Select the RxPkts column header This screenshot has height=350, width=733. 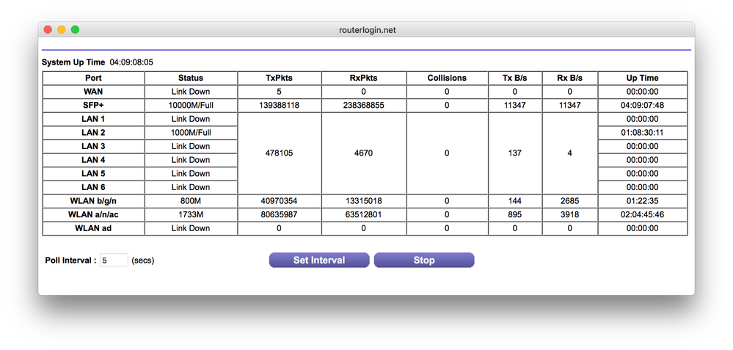[x=364, y=78]
